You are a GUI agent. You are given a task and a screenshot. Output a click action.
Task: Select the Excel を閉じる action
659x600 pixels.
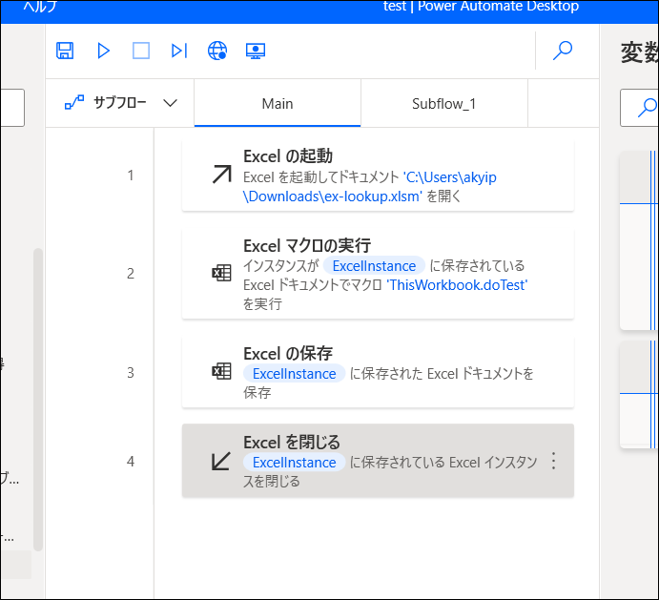pos(378,461)
